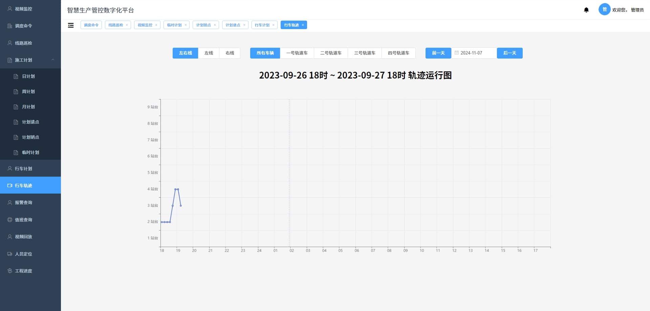The image size is (650, 311).
Task: Close the 临时计划 tab
Action: coord(186,25)
